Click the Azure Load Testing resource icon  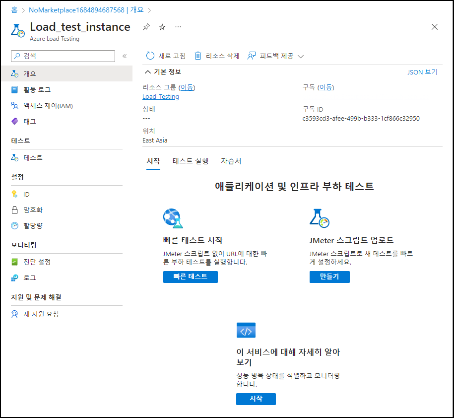[18, 31]
